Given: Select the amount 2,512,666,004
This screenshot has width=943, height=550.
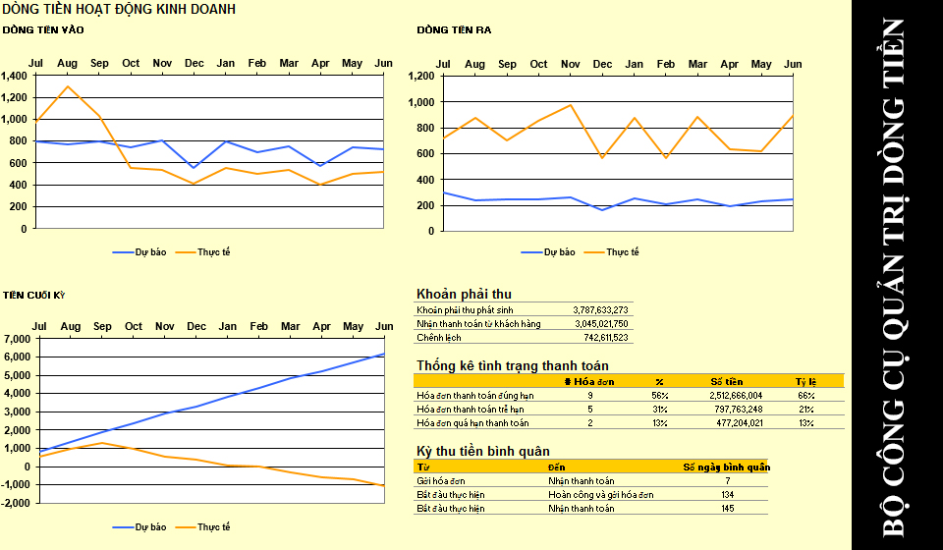Looking at the screenshot, I should click(x=736, y=396).
